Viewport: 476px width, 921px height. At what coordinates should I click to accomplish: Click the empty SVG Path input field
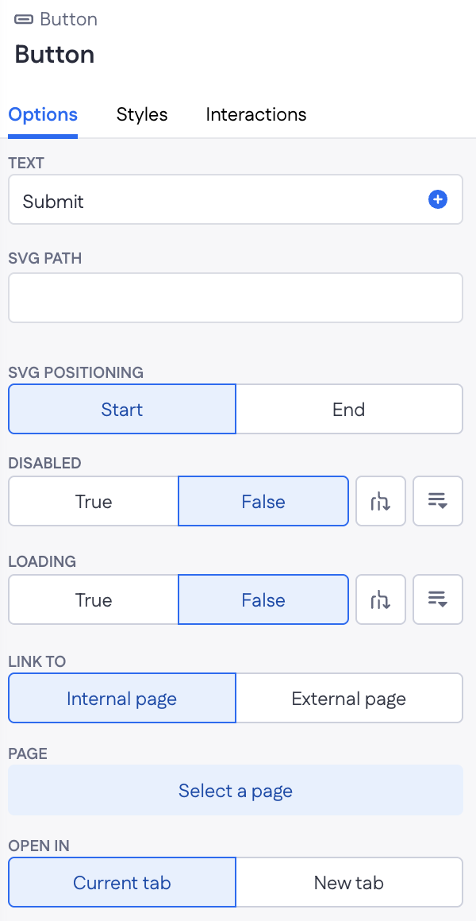236,297
